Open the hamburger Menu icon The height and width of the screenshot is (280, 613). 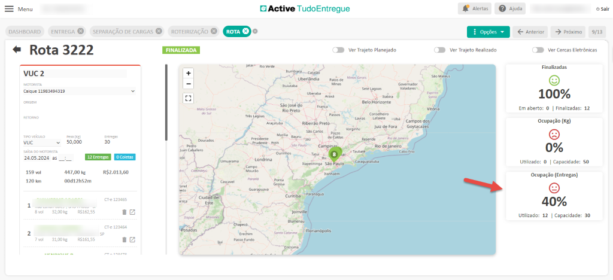(9, 8)
